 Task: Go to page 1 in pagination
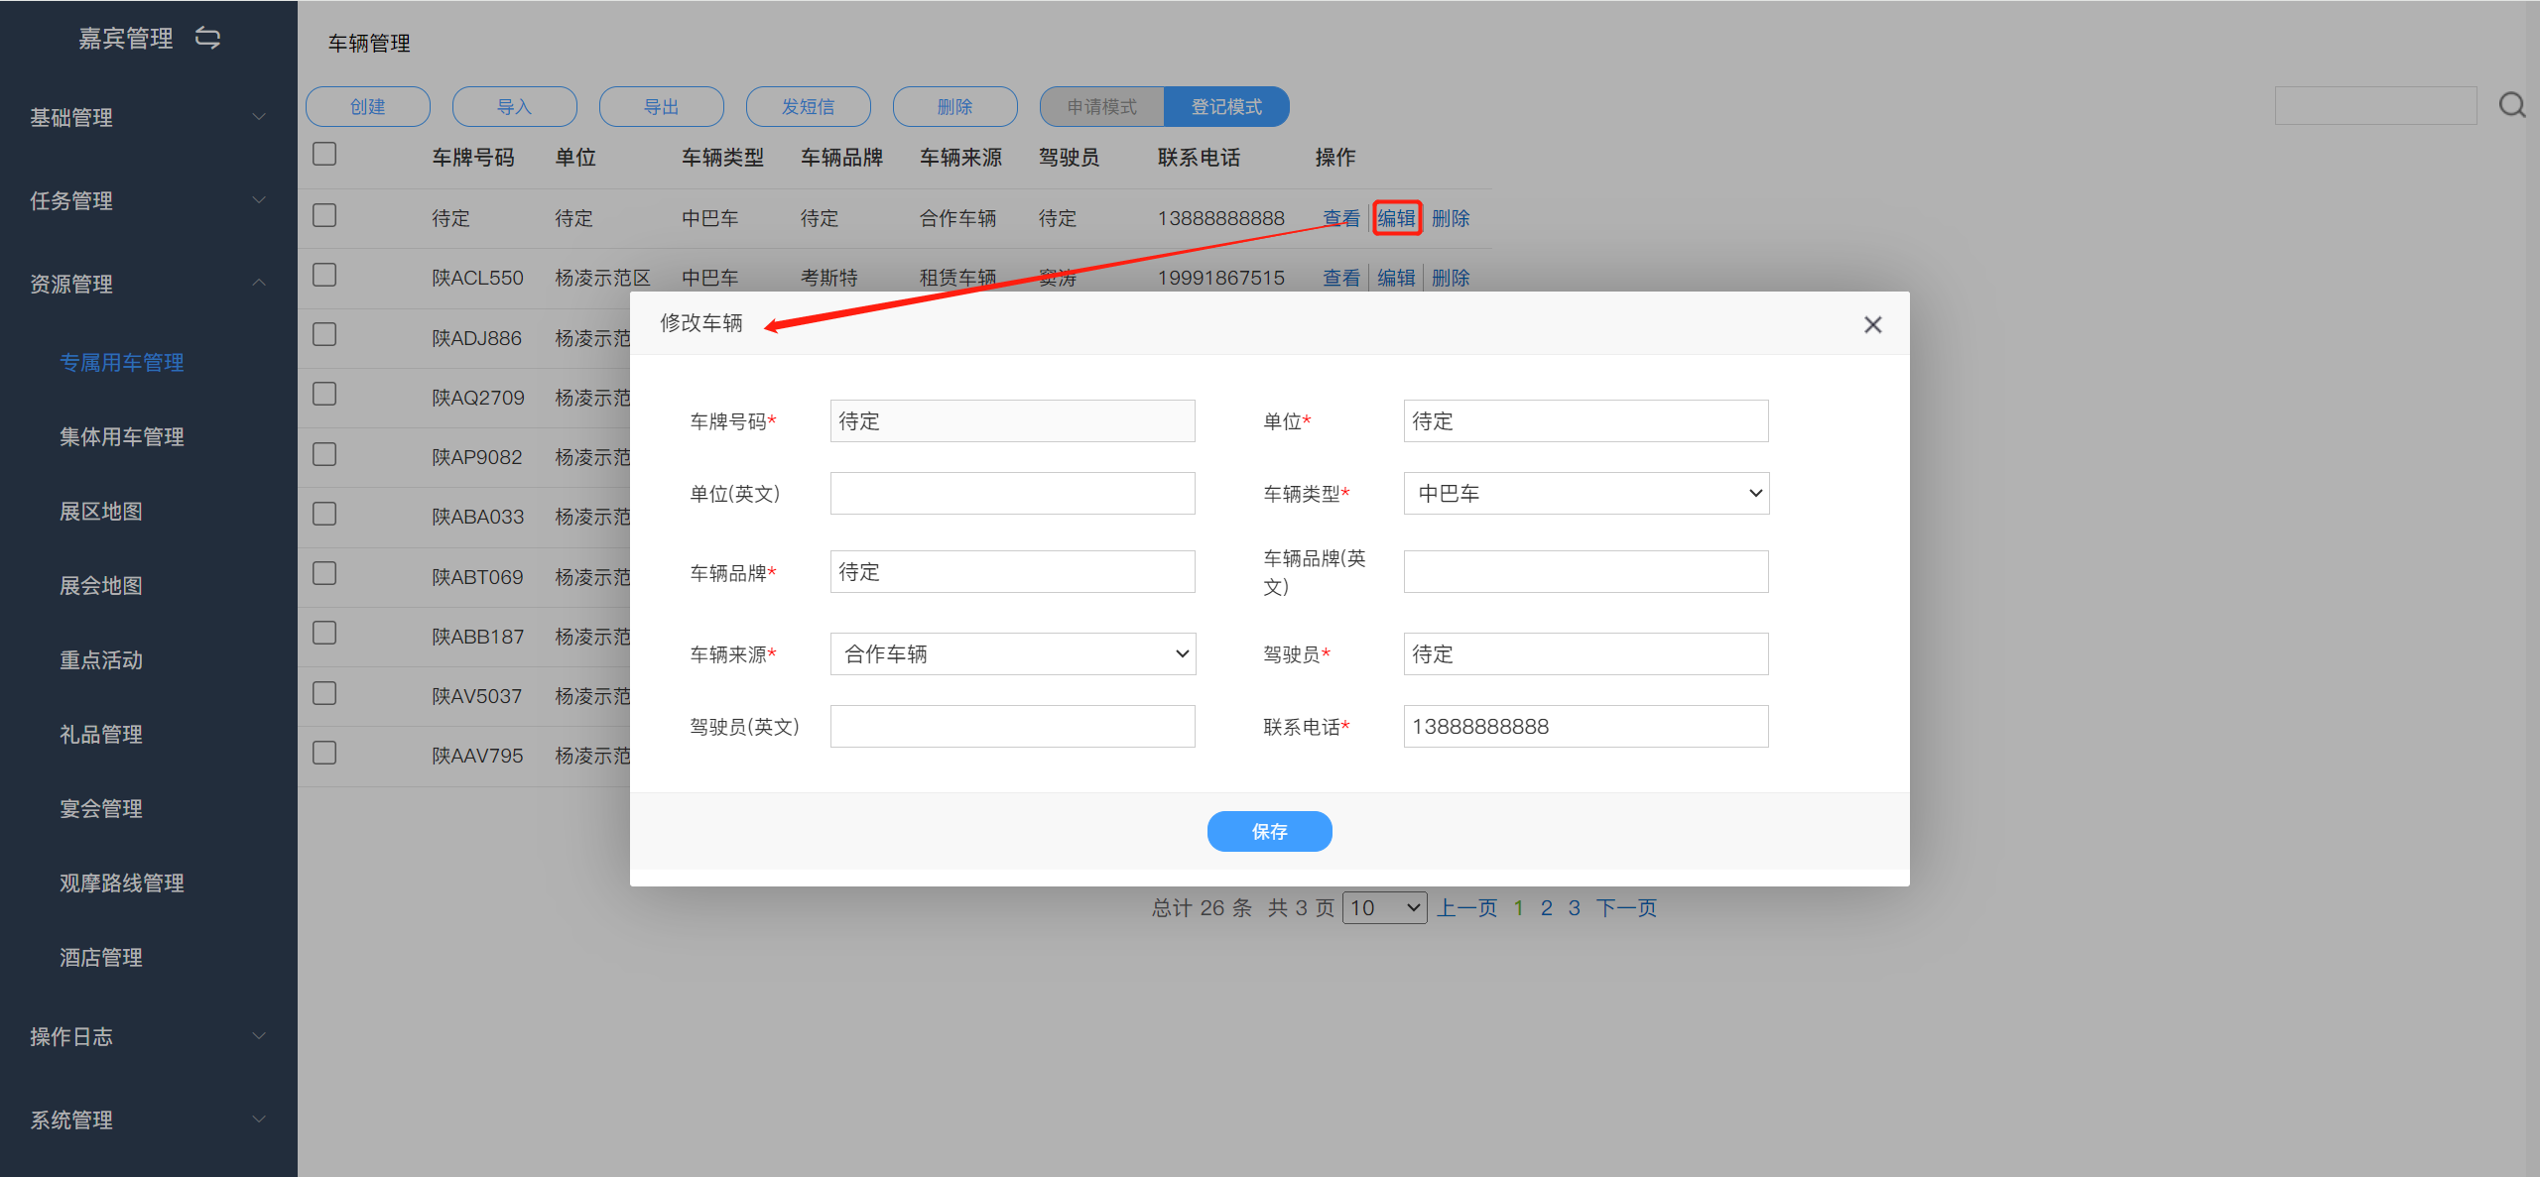1518,908
